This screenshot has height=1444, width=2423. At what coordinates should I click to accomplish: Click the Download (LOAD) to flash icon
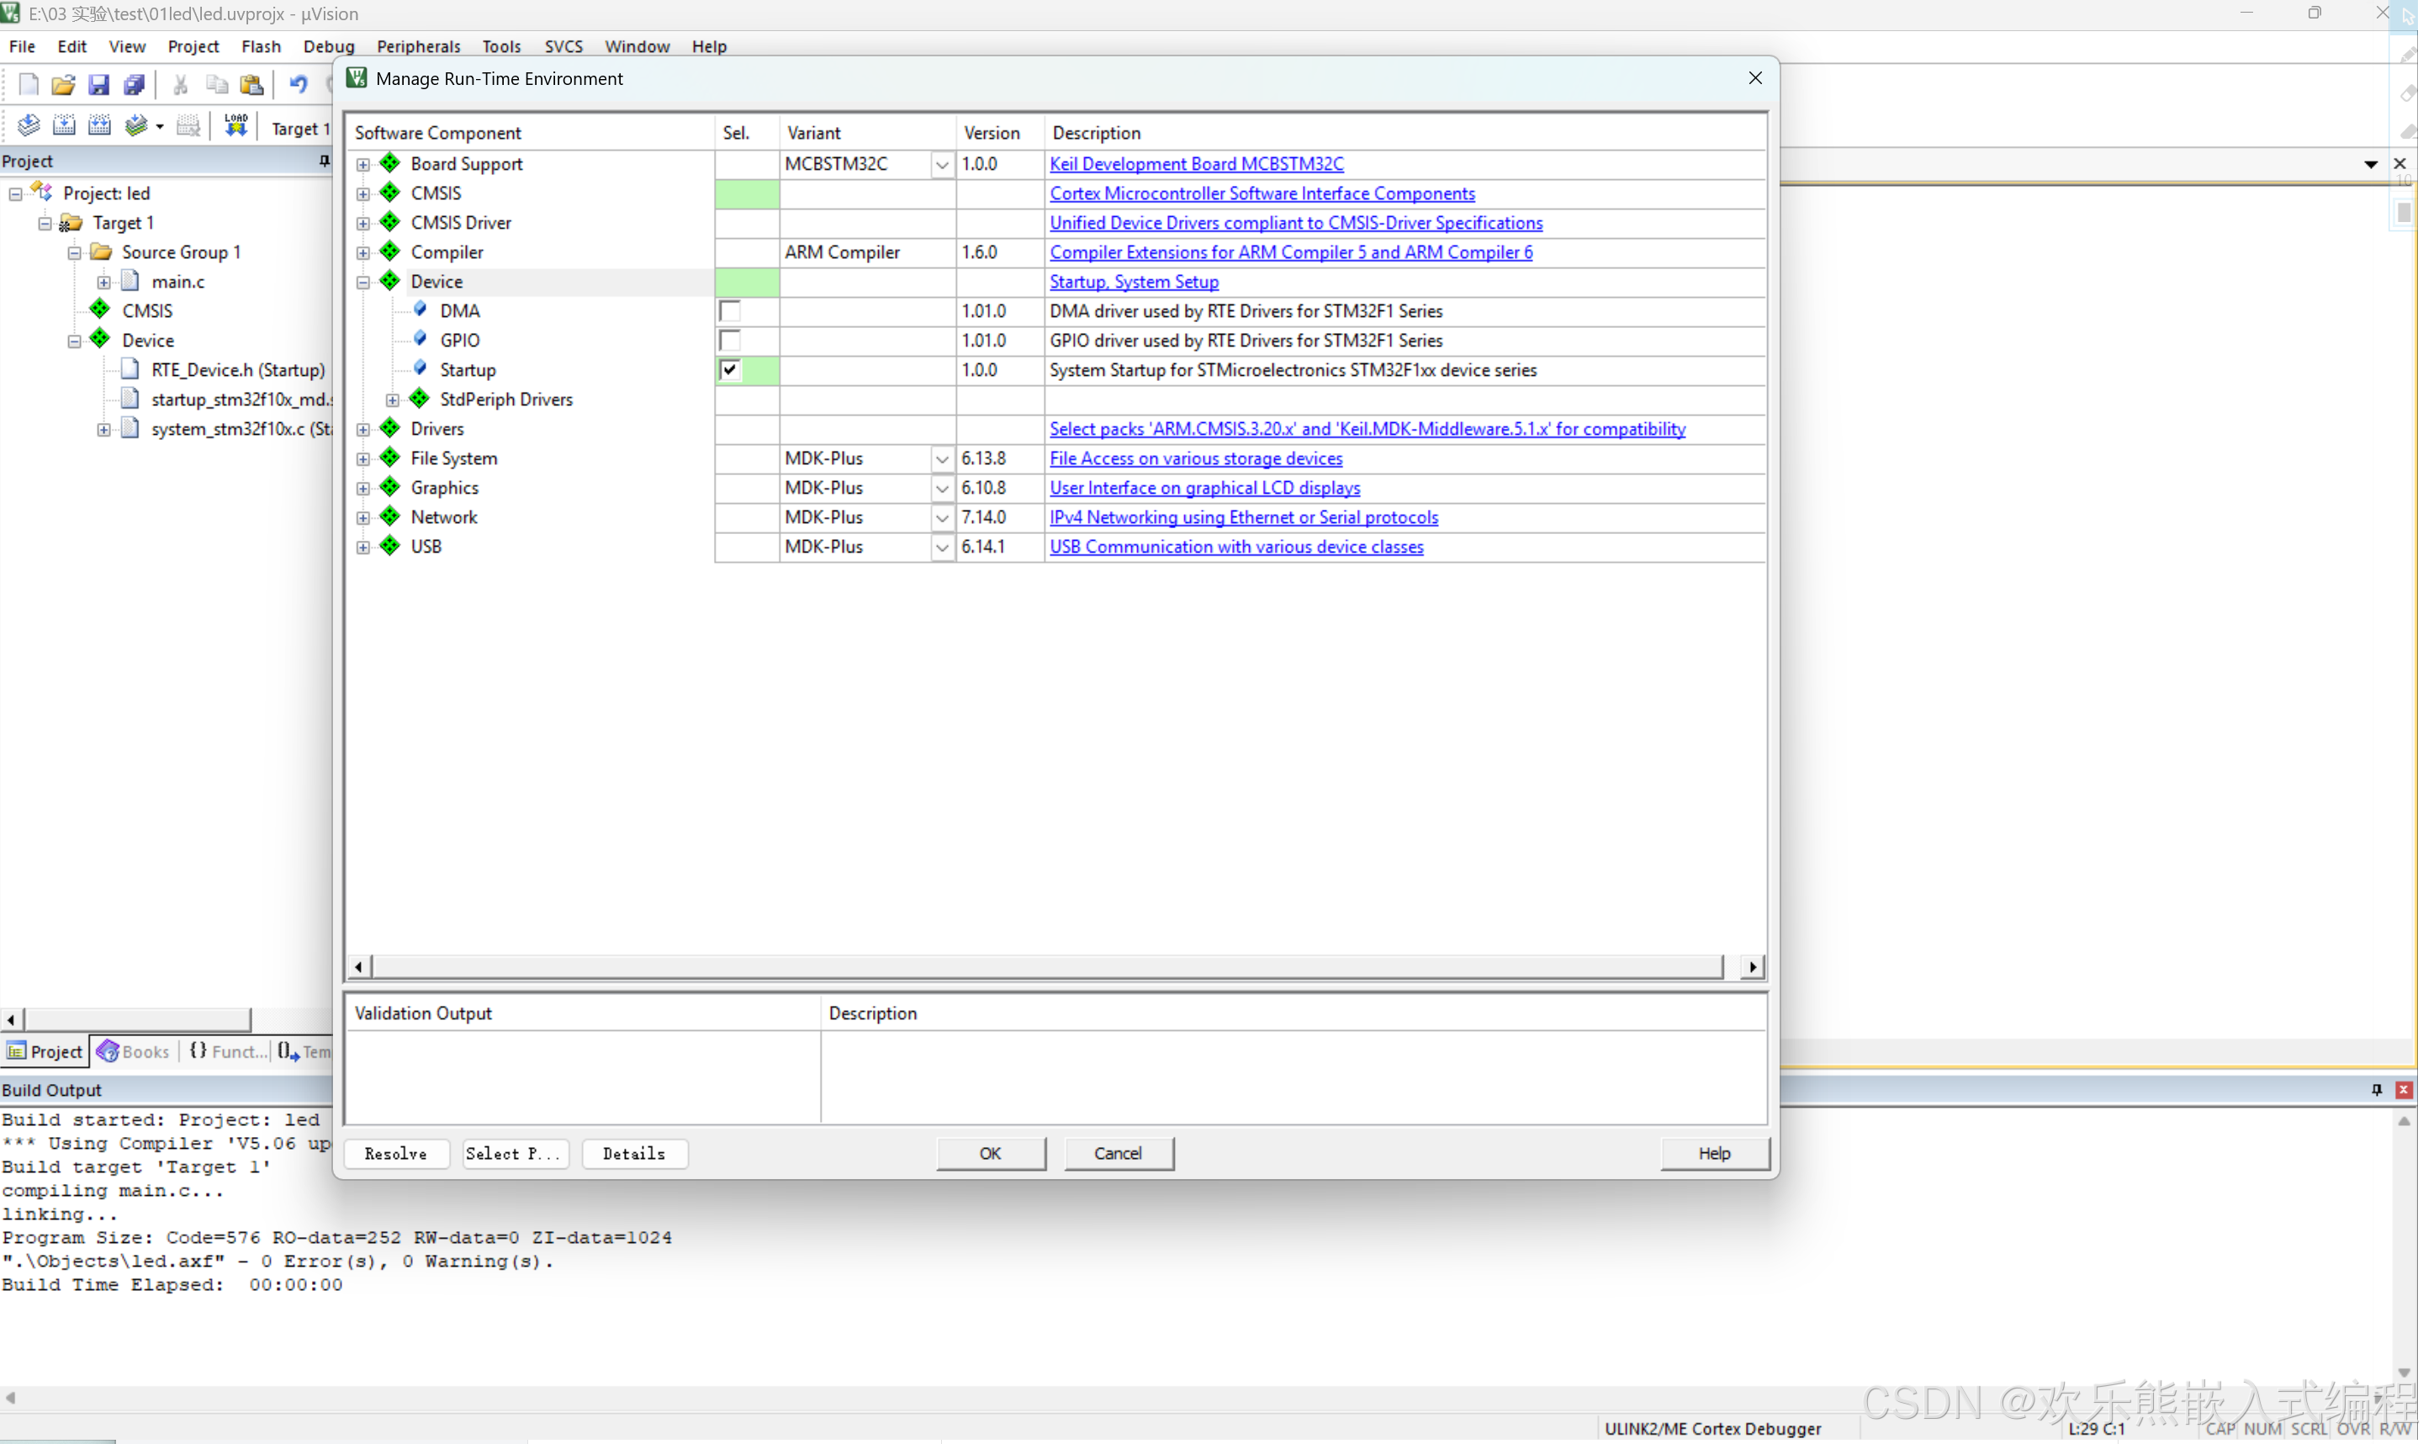coord(235,125)
